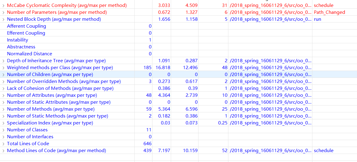The width and height of the screenshot is (357, 162).
Task: Select the Instability metric row
Action: [x=178, y=40]
